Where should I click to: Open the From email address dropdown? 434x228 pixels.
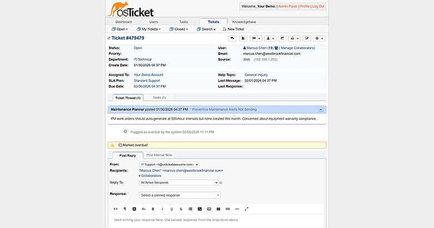[169, 164]
